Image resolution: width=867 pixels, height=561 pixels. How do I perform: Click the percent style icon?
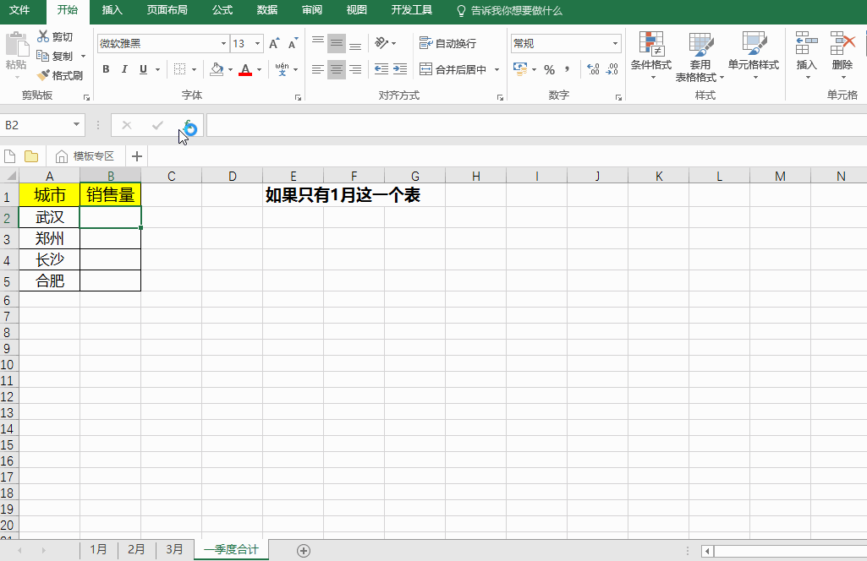549,69
